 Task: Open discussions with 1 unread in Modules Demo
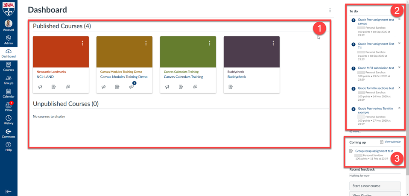(x=132, y=86)
